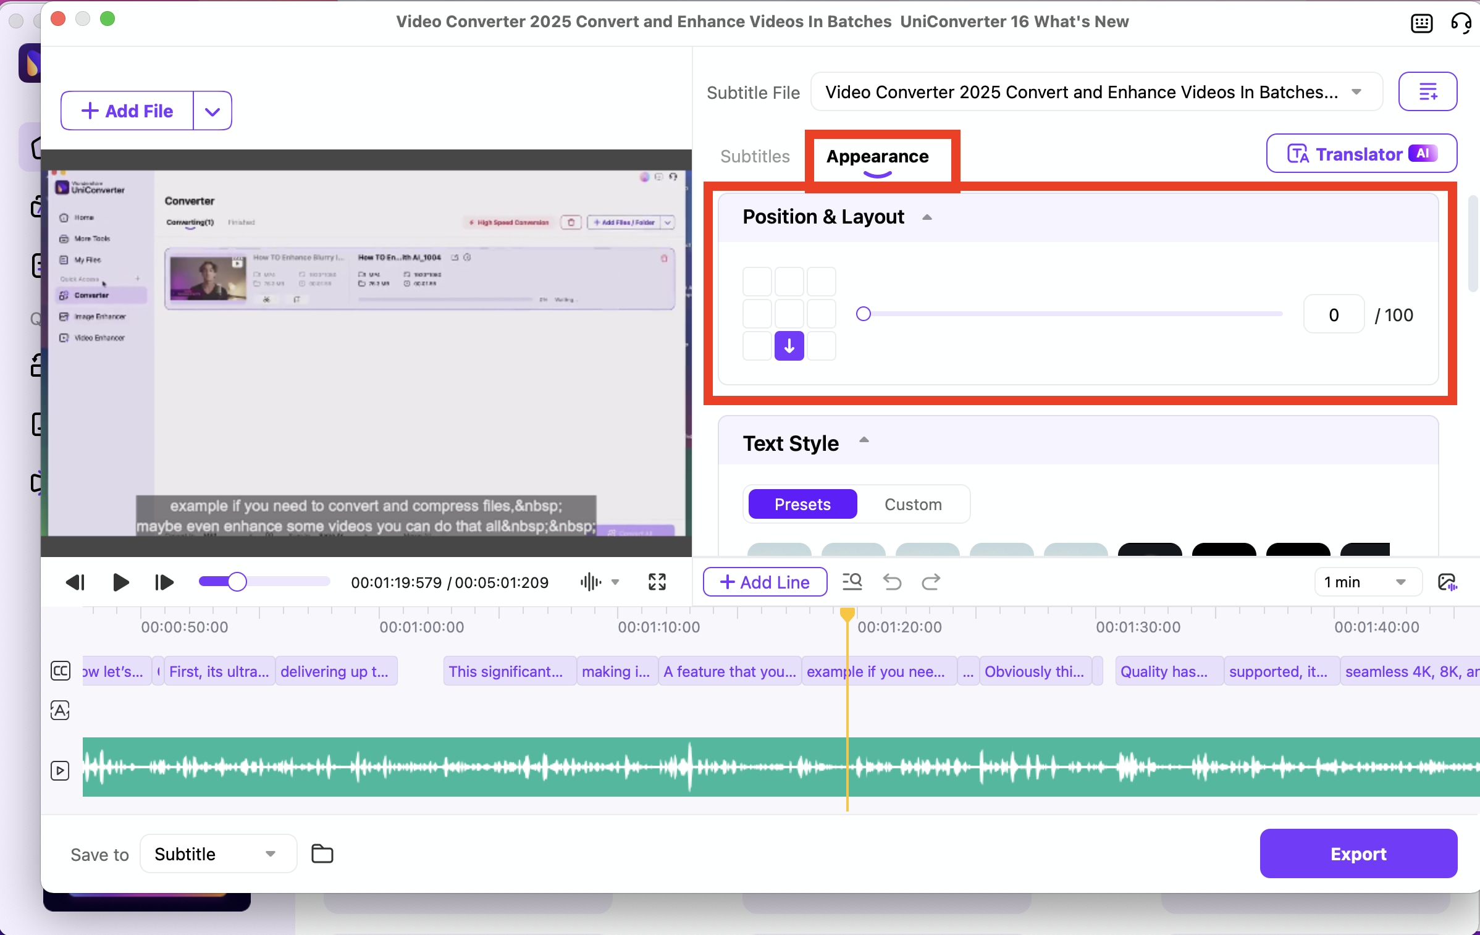Open the subtitle search filter
This screenshot has width=1480, height=935.
pyautogui.click(x=852, y=582)
